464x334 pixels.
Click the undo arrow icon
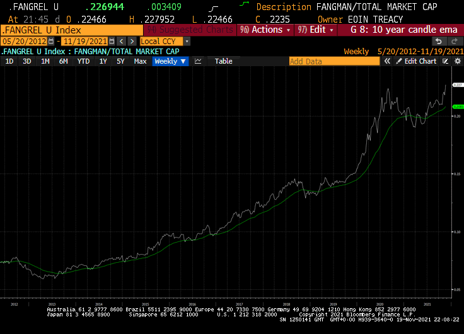click(x=439, y=42)
